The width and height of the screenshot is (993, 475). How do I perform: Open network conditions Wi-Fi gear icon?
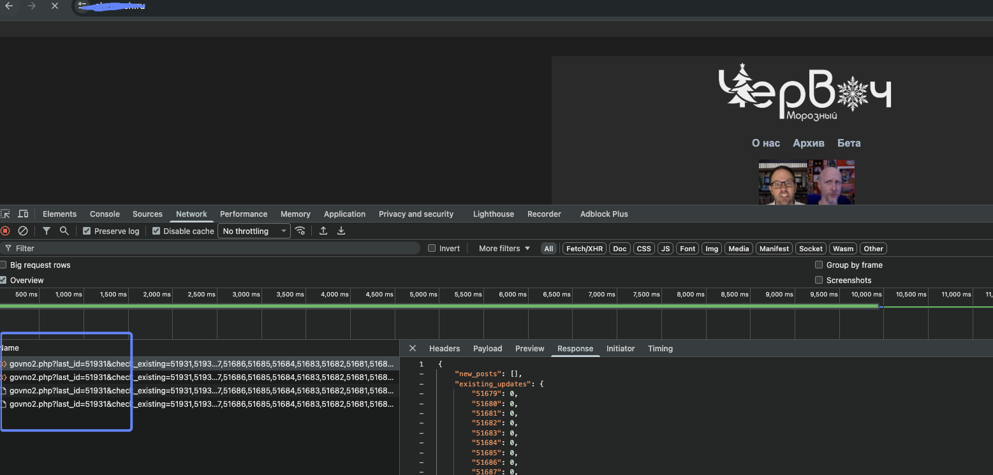click(300, 231)
